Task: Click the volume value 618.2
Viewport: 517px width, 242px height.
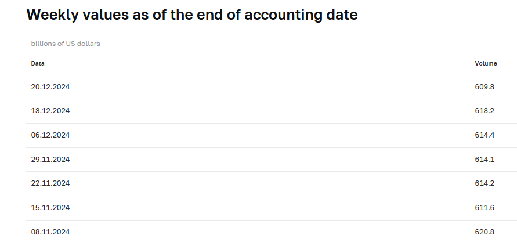Action: [x=485, y=110]
